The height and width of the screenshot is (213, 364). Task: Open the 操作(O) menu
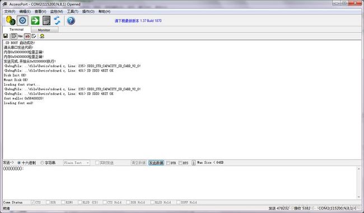coord(88,11)
